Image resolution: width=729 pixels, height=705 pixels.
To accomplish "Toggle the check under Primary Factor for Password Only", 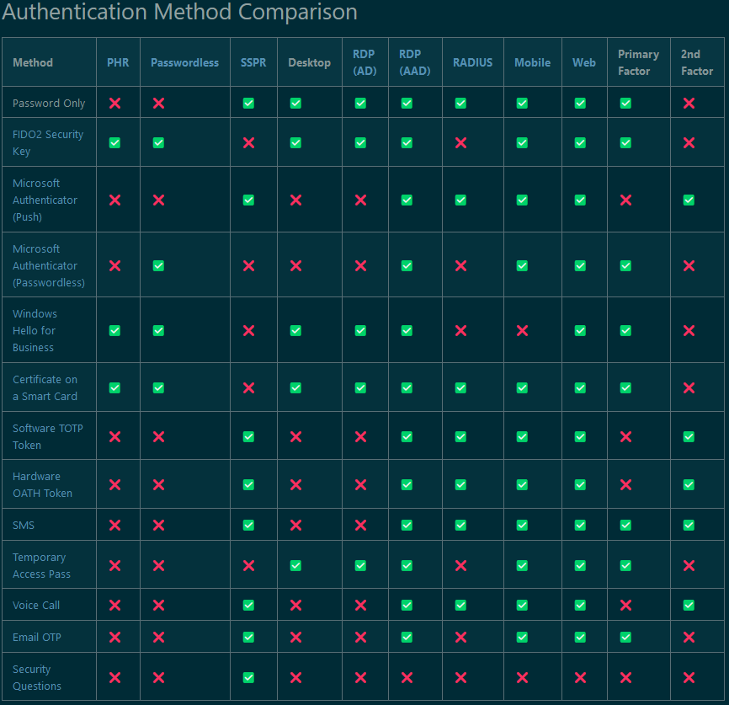I will (x=625, y=103).
